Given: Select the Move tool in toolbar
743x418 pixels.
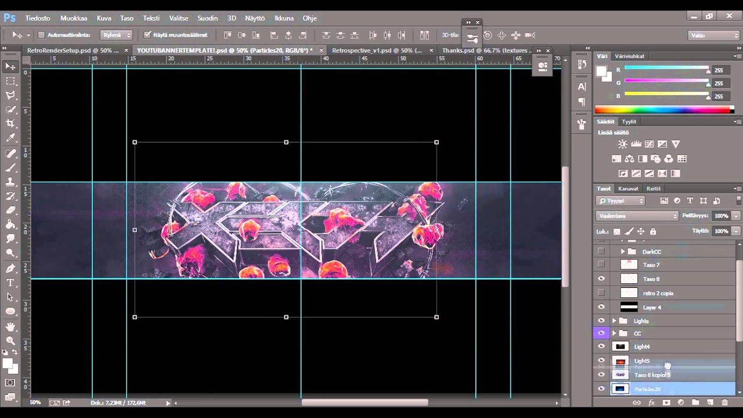Looking at the screenshot, I should pyautogui.click(x=10, y=66).
